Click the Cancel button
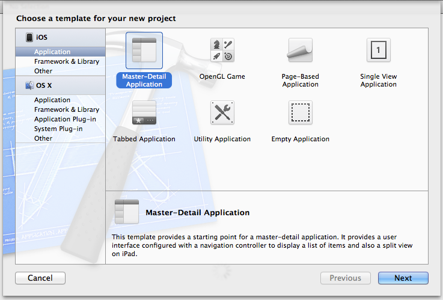The width and height of the screenshot is (443, 300). (40, 278)
